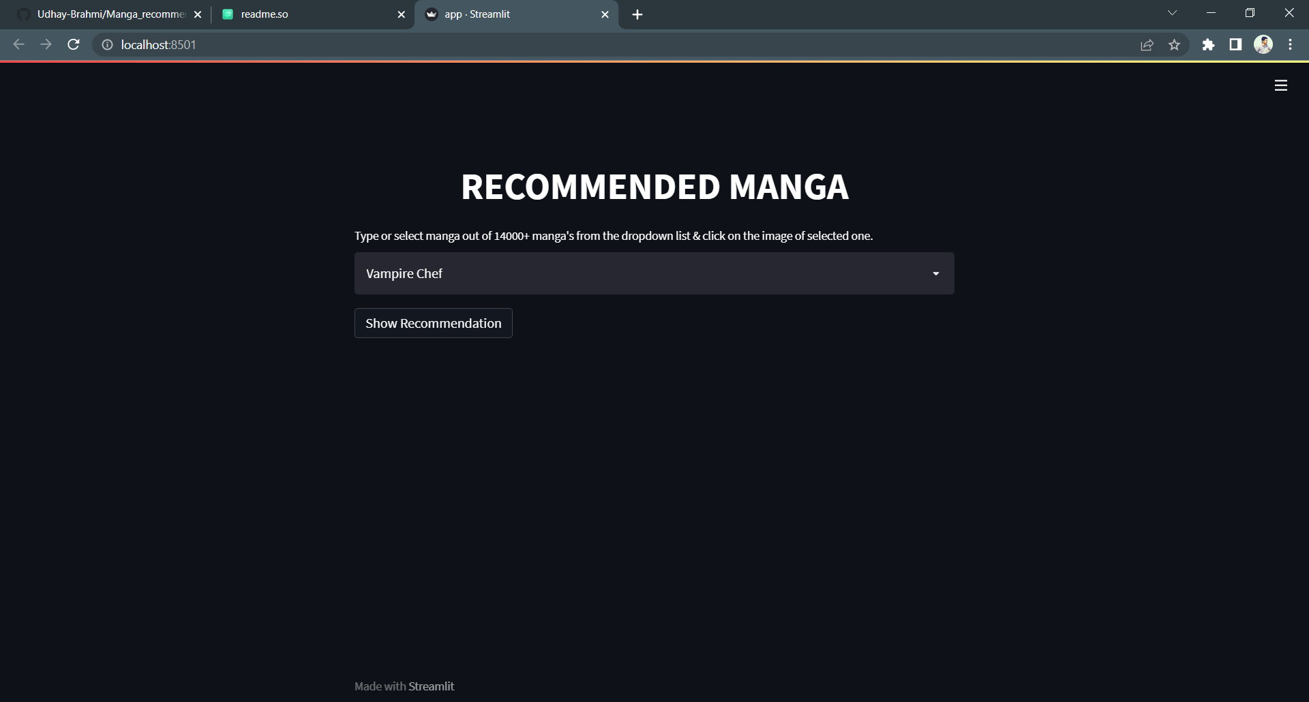The image size is (1309, 702).
Task: Click the share icon in the toolbar
Action: pos(1147,44)
